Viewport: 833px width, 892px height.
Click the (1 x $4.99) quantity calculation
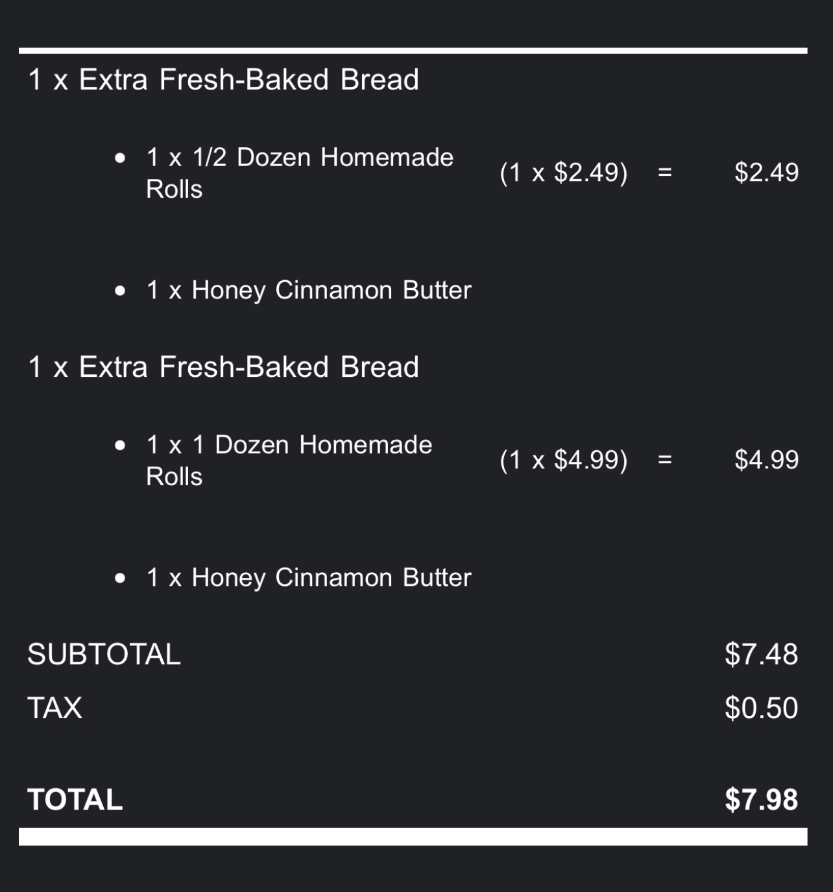pos(563,460)
